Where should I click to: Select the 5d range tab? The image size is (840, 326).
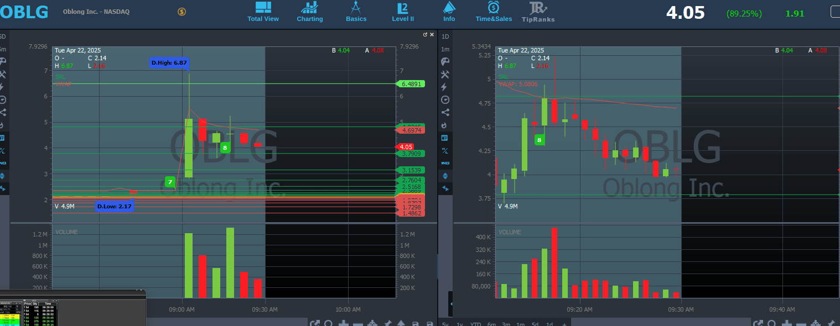(x=535, y=324)
